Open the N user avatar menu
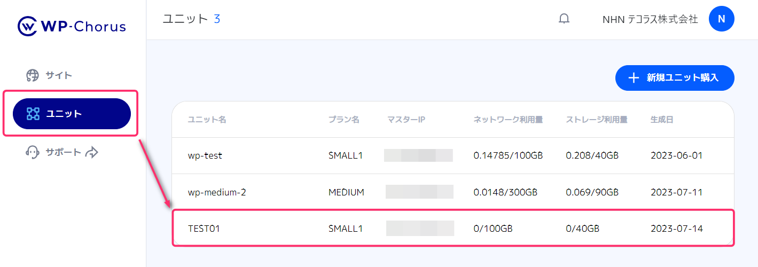 pyautogui.click(x=721, y=19)
